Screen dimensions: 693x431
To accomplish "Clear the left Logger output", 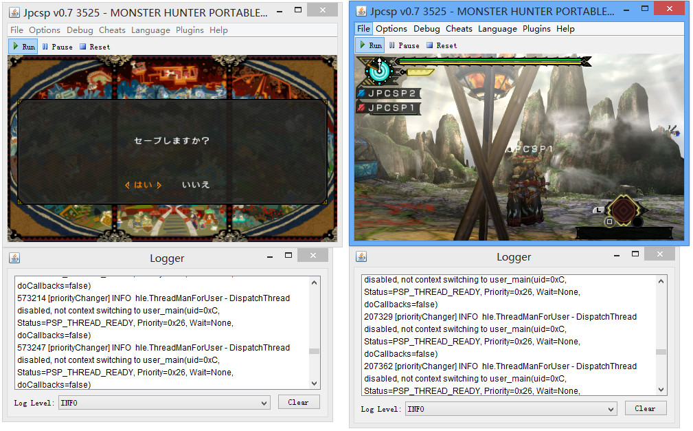I will coord(298,402).
